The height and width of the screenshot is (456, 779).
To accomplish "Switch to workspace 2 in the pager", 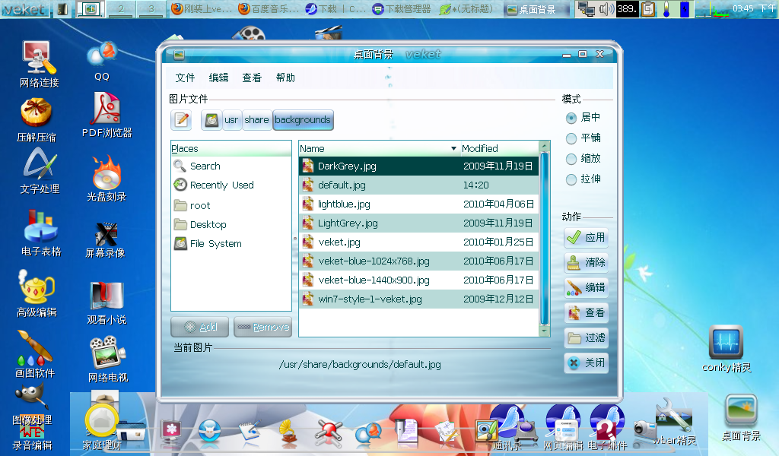I will pyautogui.click(x=121, y=9).
